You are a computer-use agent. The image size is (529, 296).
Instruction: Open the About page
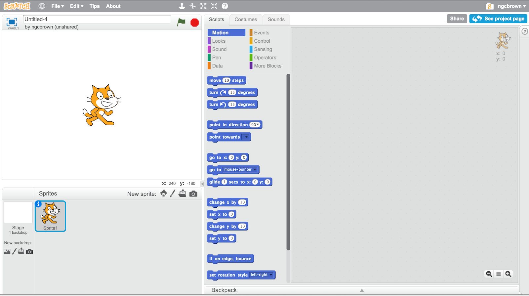113,6
